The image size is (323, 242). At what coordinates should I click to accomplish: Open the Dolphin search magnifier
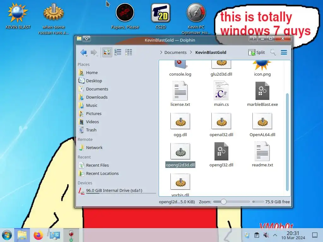coord(273,52)
